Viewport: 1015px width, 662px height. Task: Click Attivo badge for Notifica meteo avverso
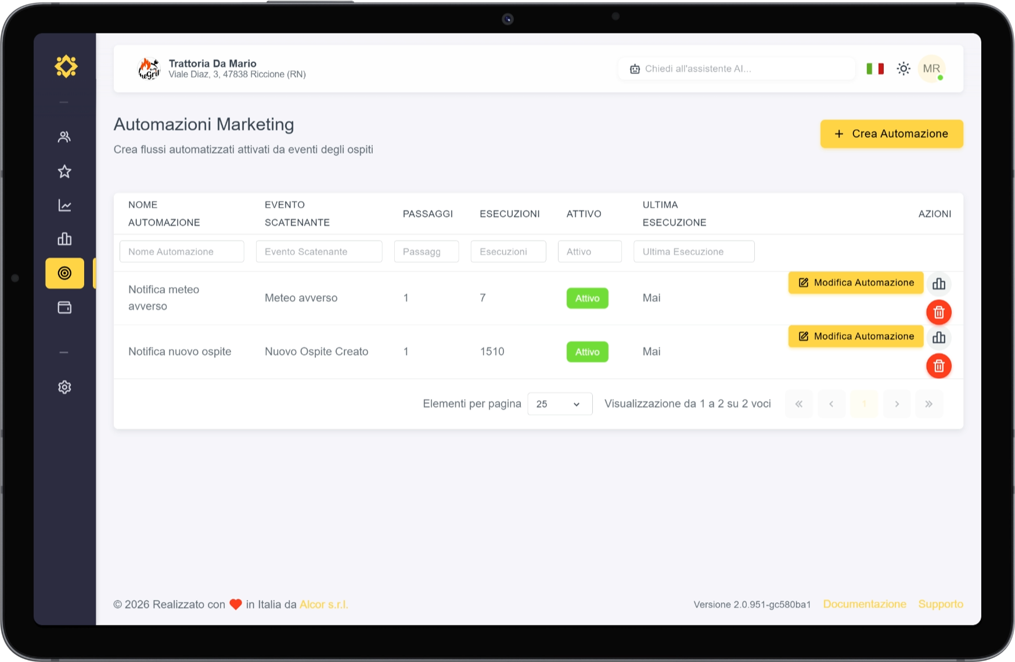click(x=588, y=298)
